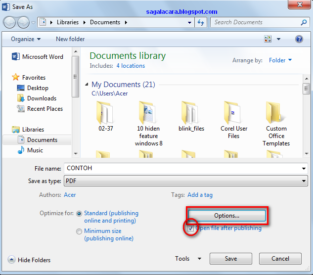Select Minimum size radio button
The height and width of the screenshot is (275, 313).
79,231
